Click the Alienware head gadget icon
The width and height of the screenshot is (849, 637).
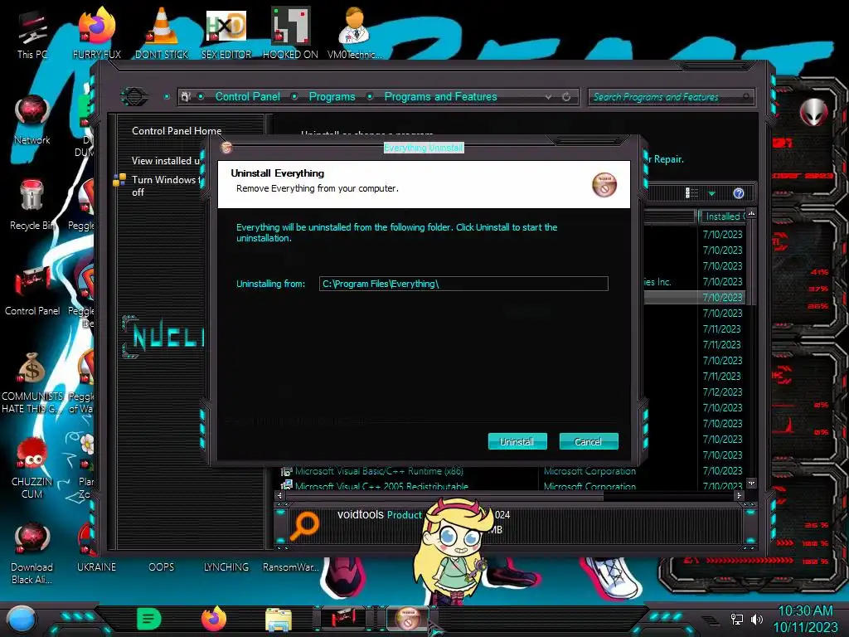[x=814, y=113]
